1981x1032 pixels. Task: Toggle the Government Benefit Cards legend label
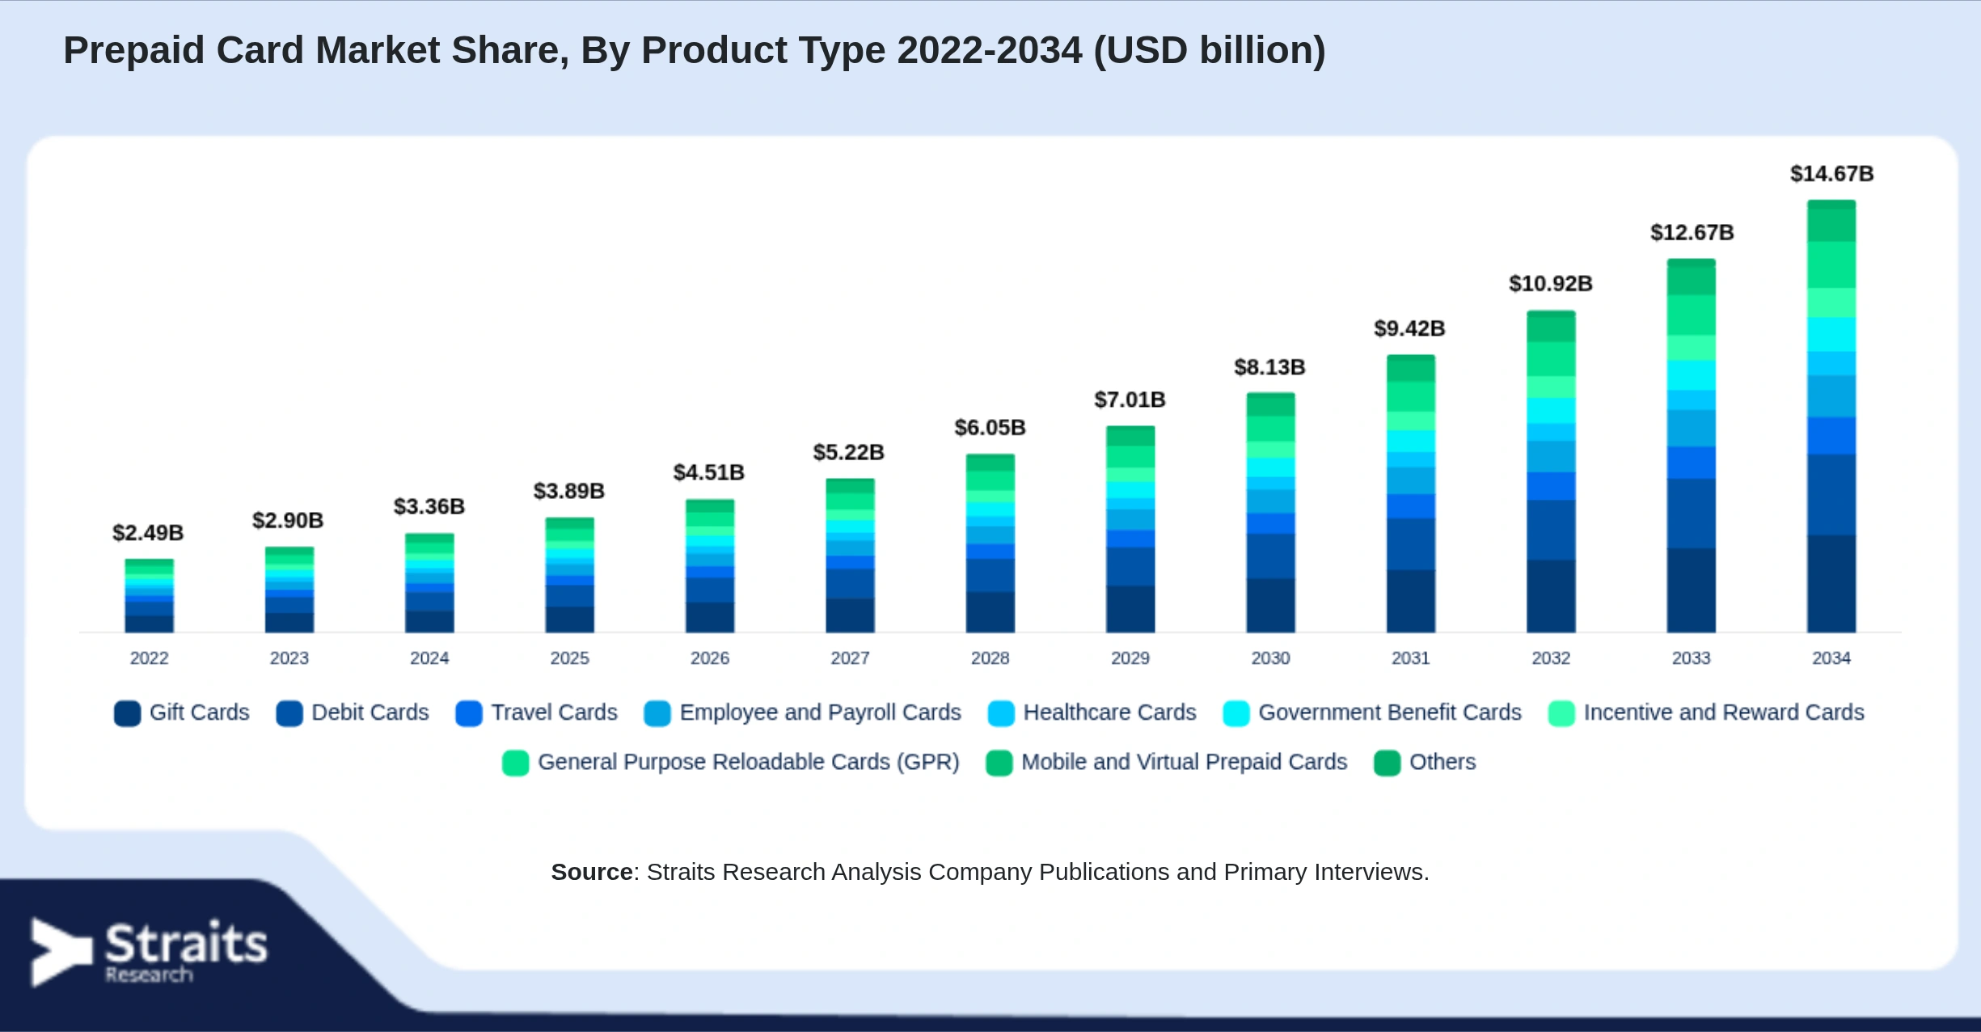tap(1390, 713)
